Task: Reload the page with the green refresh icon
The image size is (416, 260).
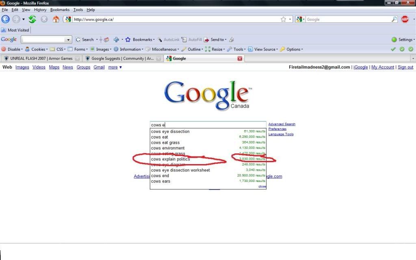Action: [32, 19]
